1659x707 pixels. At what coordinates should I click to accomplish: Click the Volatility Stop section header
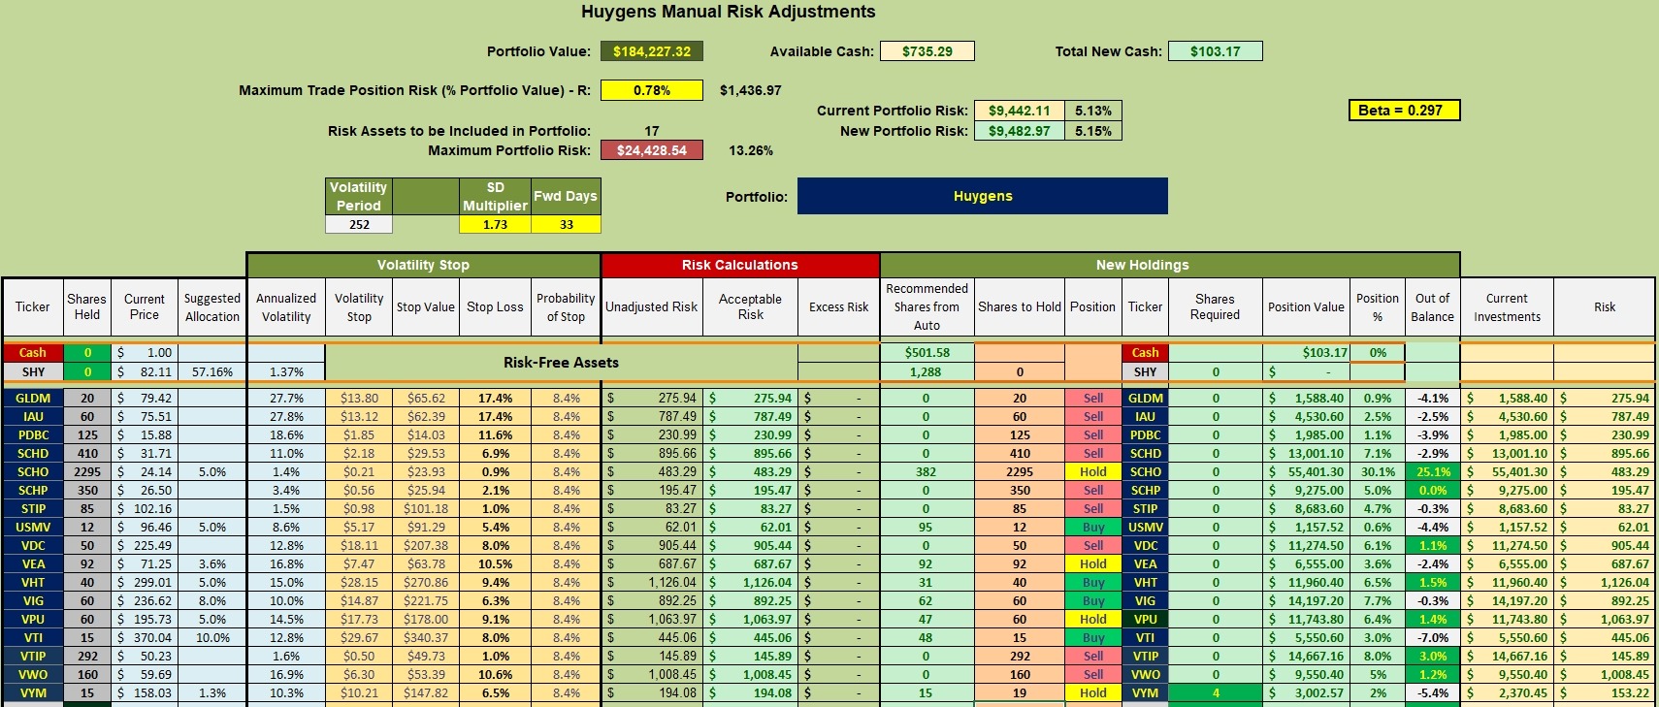click(x=423, y=265)
